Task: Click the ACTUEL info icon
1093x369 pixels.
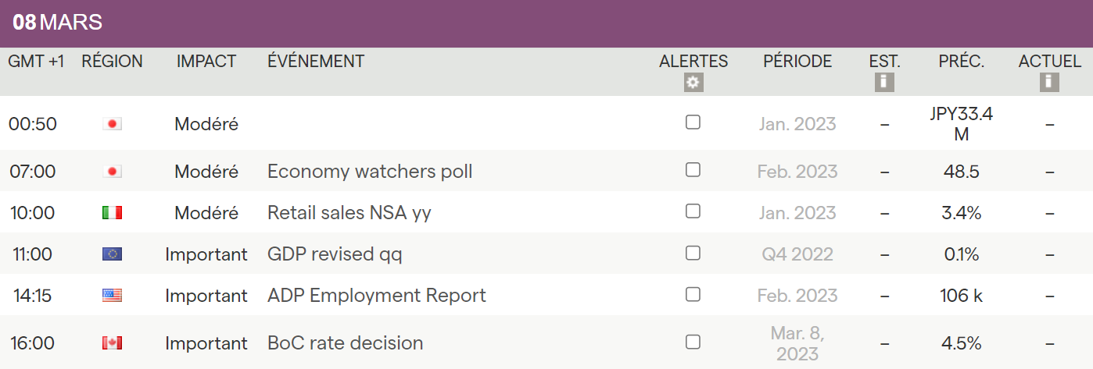Action: pyautogui.click(x=1049, y=82)
